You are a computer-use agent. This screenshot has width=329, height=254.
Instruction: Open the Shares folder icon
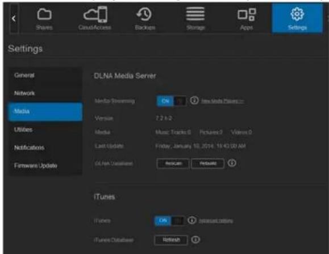pos(44,14)
